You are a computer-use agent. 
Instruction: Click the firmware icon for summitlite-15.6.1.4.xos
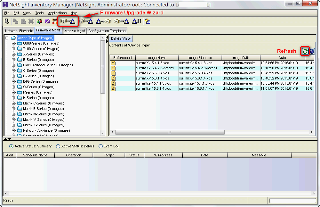pos(114,88)
